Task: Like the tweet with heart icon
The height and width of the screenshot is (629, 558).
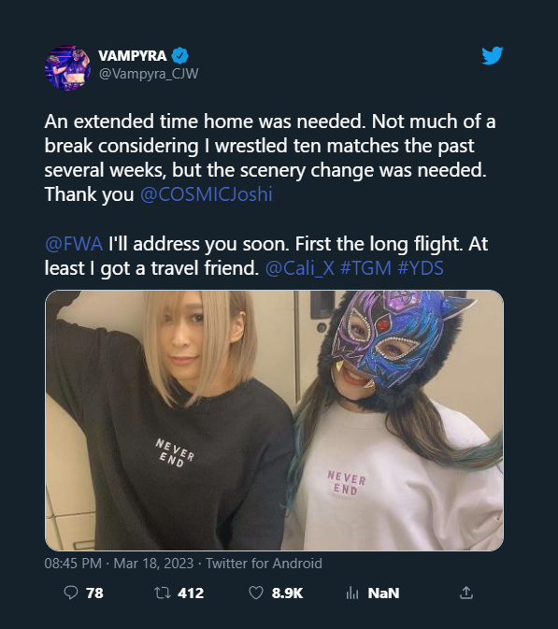Action: click(256, 593)
